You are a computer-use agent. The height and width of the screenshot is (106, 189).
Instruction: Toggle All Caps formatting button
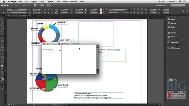coord(45,9)
